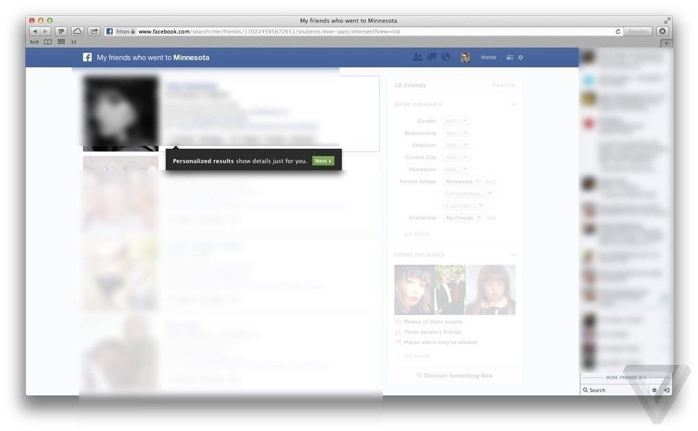Open Messages icon in Facebook header
The height and width of the screenshot is (431, 698).
431,57
